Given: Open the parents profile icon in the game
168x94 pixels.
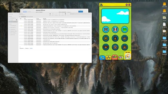Looking at the screenshot, I should 101,5.
